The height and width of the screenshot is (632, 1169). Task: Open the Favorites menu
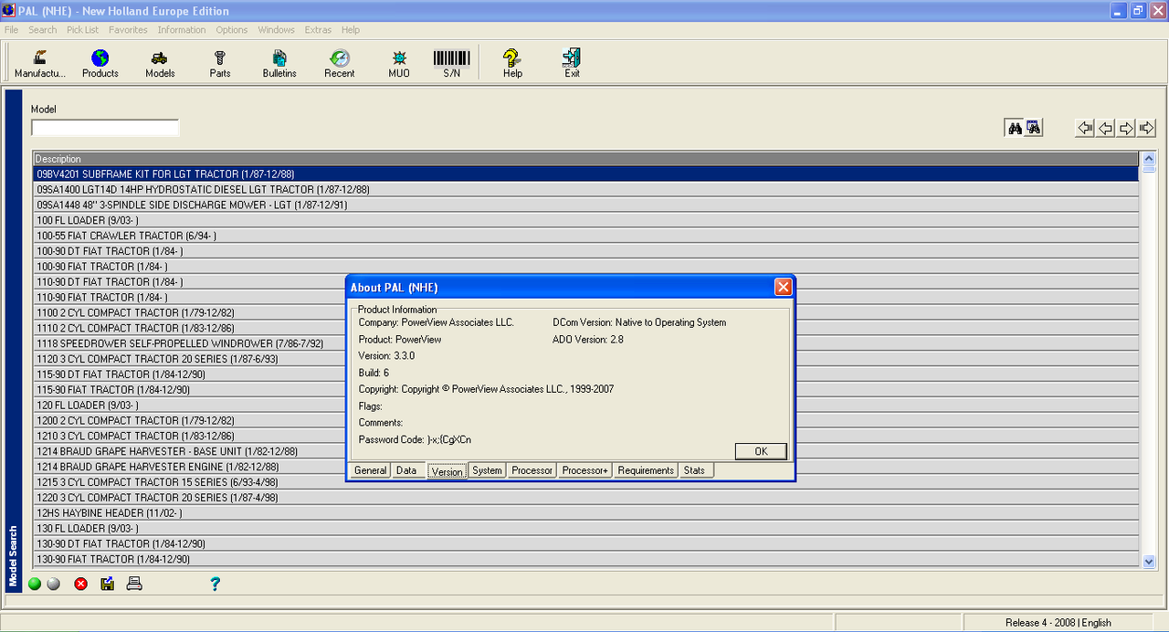click(128, 29)
